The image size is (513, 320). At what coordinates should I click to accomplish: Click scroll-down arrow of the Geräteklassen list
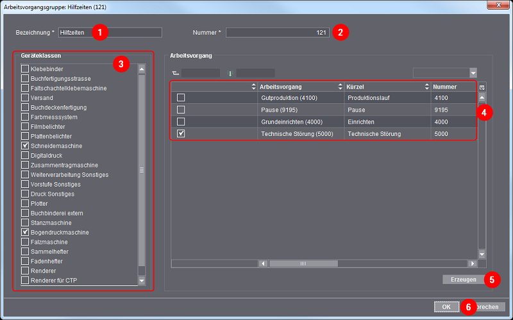tap(142, 280)
